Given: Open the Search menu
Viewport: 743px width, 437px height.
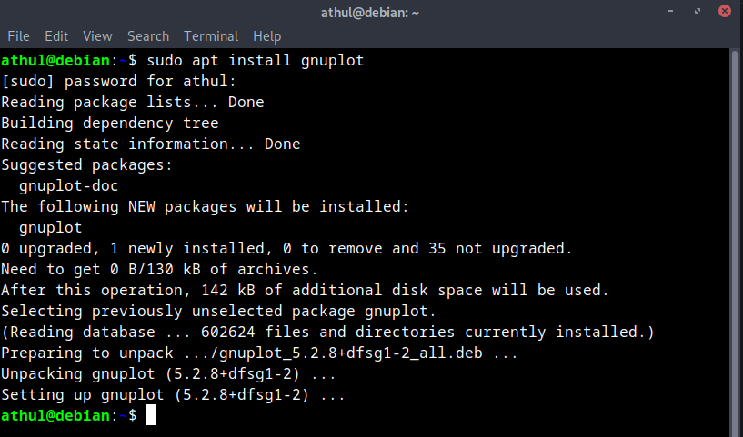Looking at the screenshot, I should (x=148, y=36).
